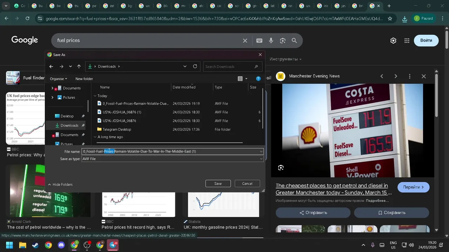
Task: Expand the Documents tree node
Action: pyautogui.click(x=52, y=88)
